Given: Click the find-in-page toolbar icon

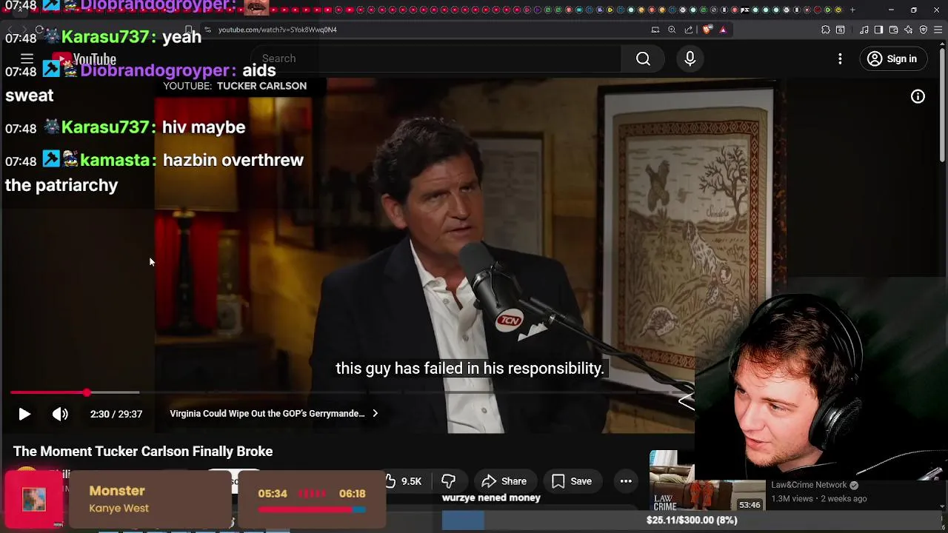Looking at the screenshot, I should coord(841,30).
